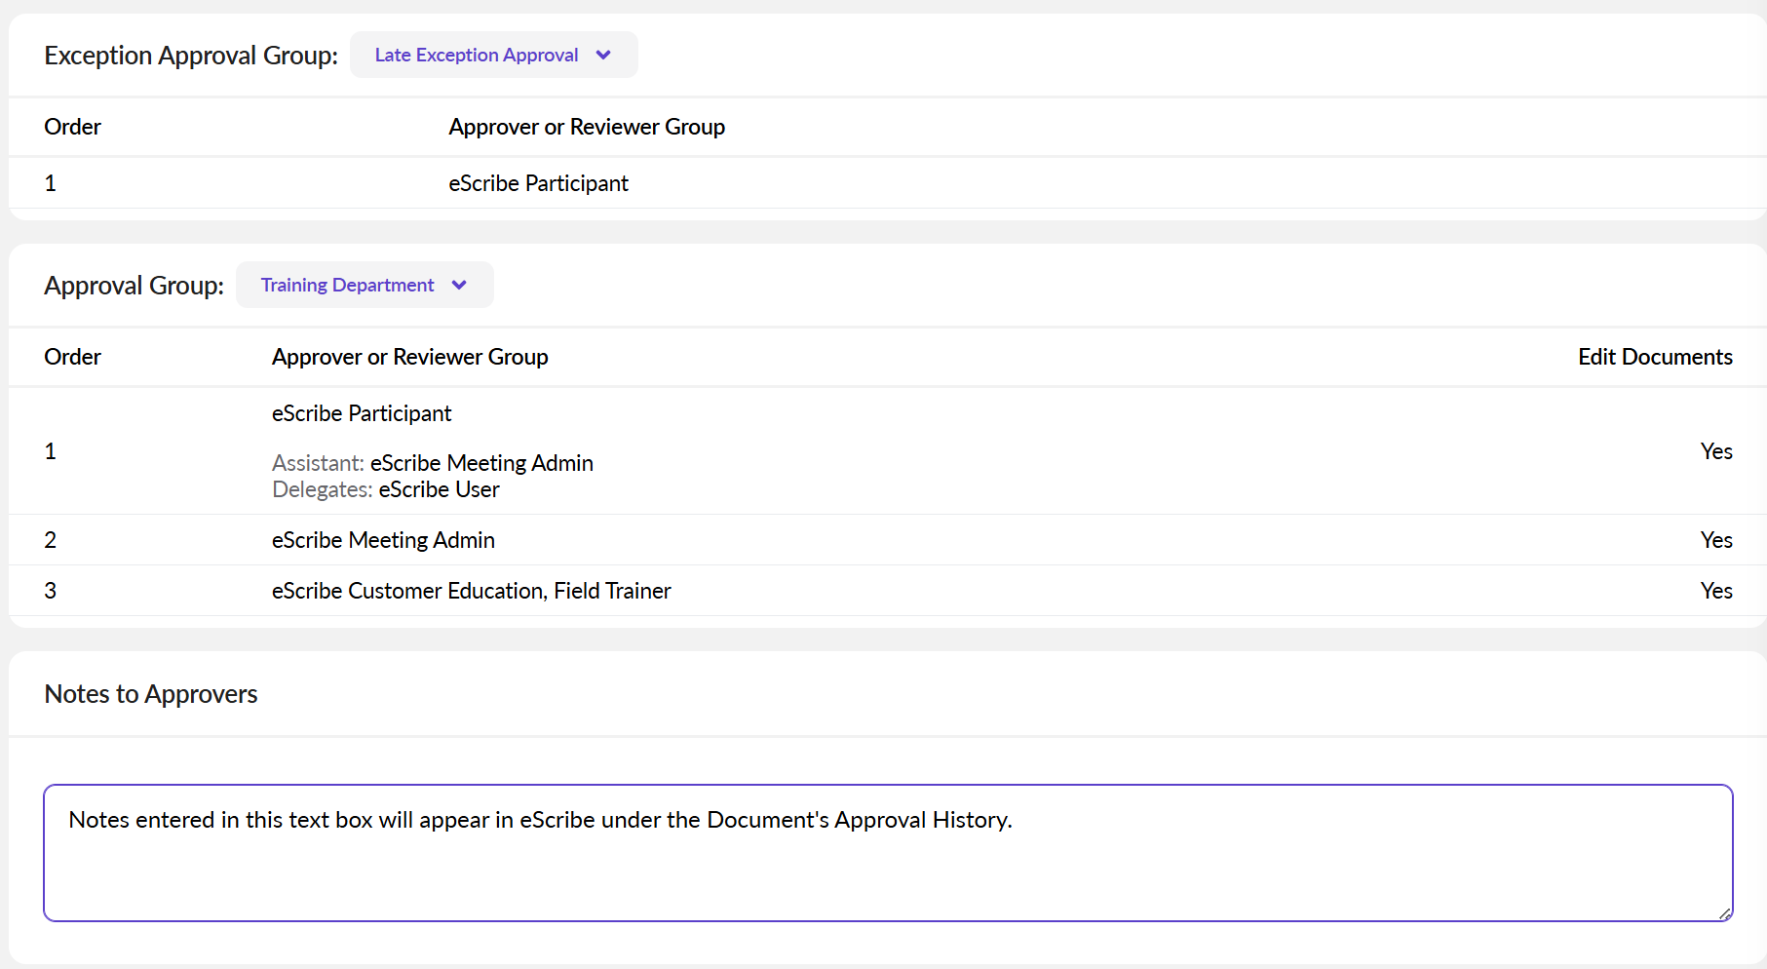Toggle Edit Documents Yes for order 1
The width and height of the screenshot is (1767, 969).
(x=1715, y=451)
